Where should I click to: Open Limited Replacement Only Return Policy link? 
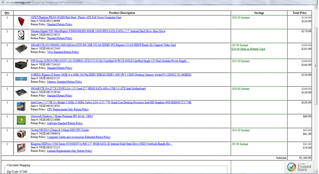pyautogui.click(x=69, y=151)
